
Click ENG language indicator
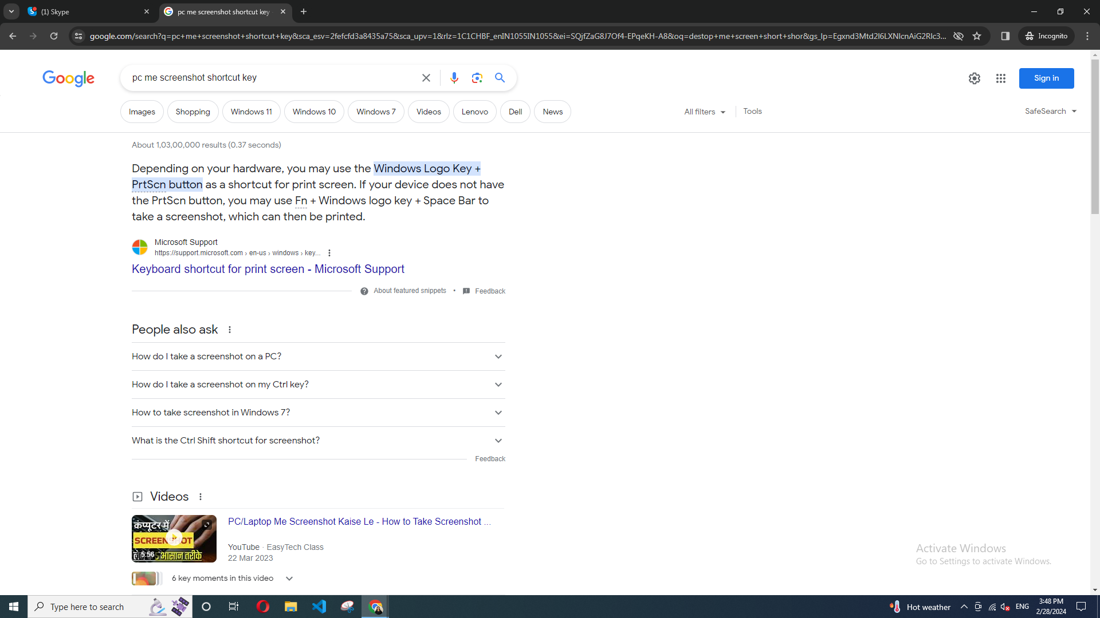[x=1022, y=607]
